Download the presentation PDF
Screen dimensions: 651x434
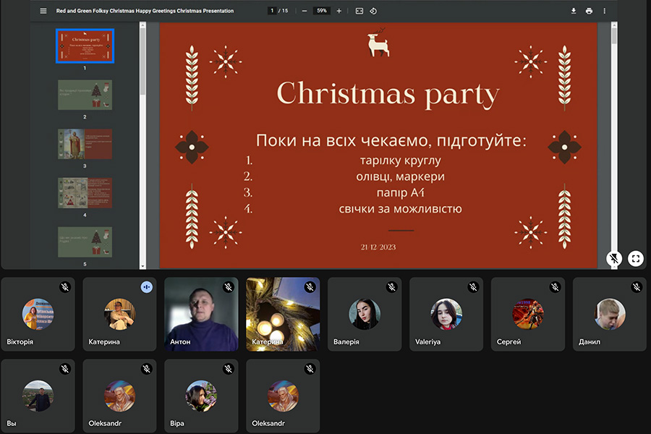[x=574, y=11]
